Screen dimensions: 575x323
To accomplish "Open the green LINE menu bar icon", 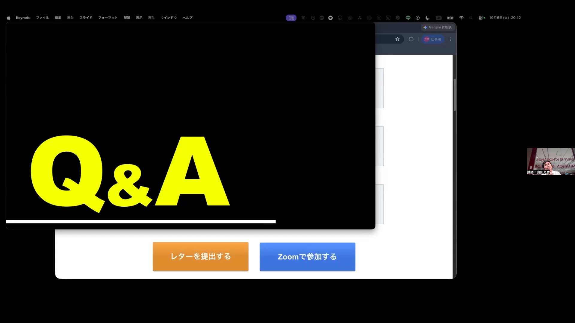I will pyautogui.click(x=408, y=18).
